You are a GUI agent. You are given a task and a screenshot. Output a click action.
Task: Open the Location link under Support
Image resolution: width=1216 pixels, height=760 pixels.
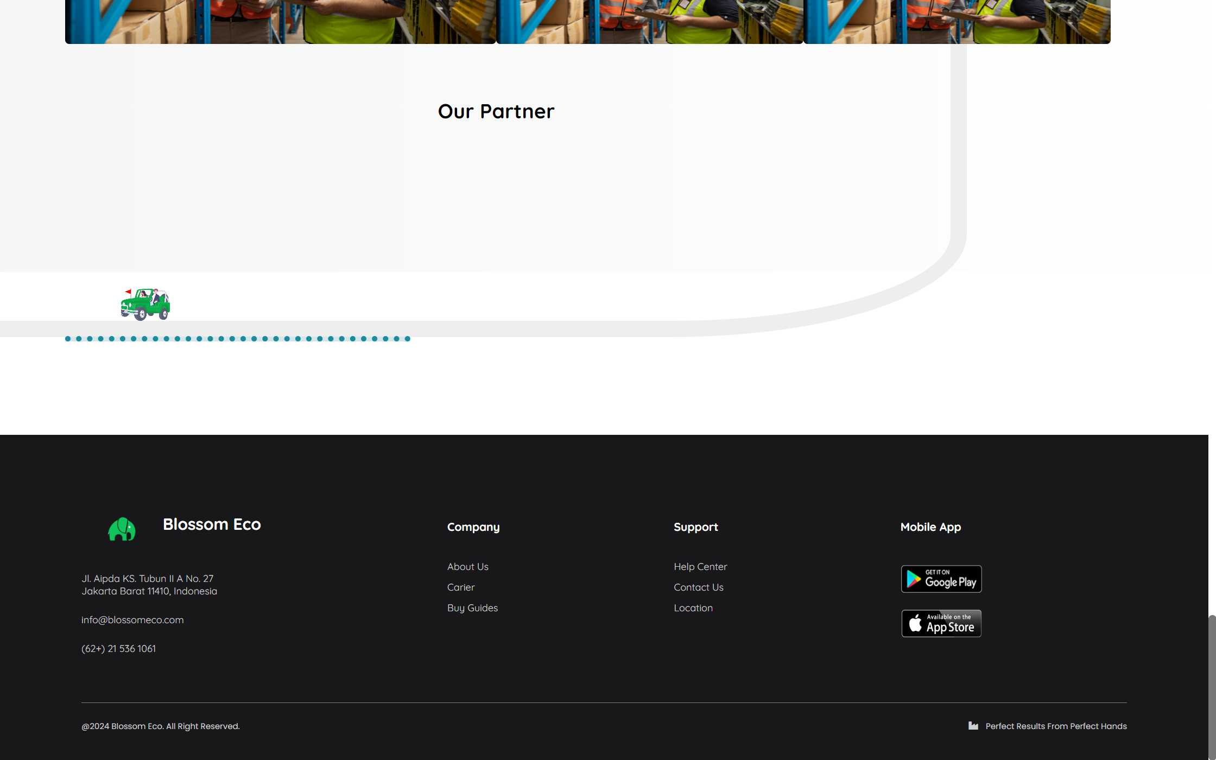click(x=693, y=607)
